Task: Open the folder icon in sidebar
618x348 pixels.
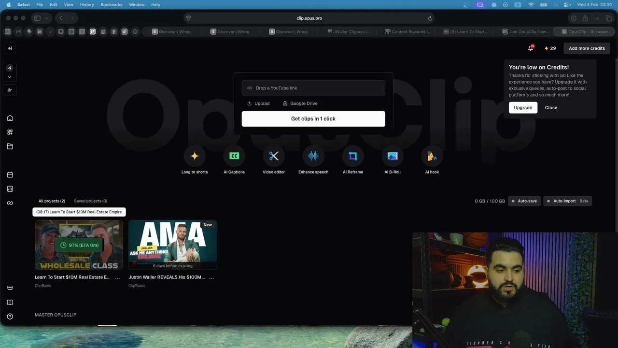Action: (10, 146)
